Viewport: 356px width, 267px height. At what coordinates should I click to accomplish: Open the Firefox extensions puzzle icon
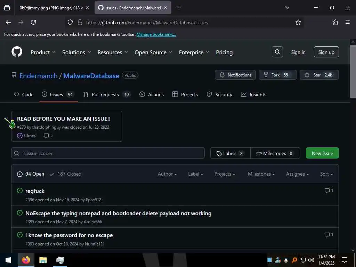[335, 22]
